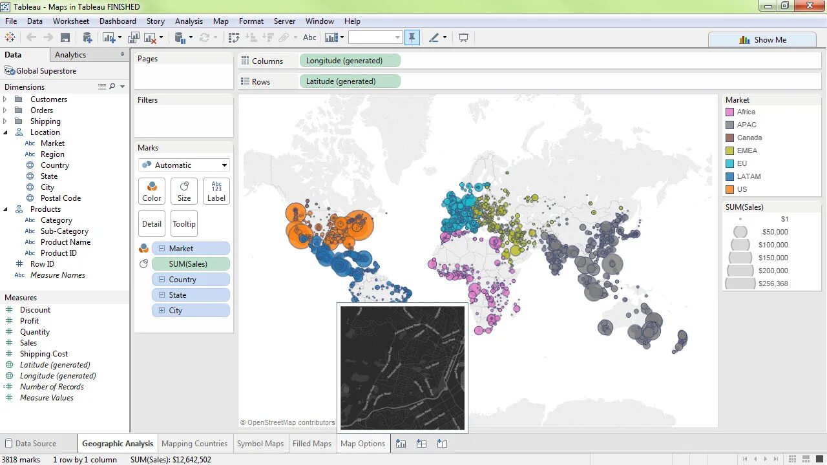This screenshot has height=465, width=827.
Task: Click the OpenStreetMap contributors attribution link
Action: click(288, 423)
